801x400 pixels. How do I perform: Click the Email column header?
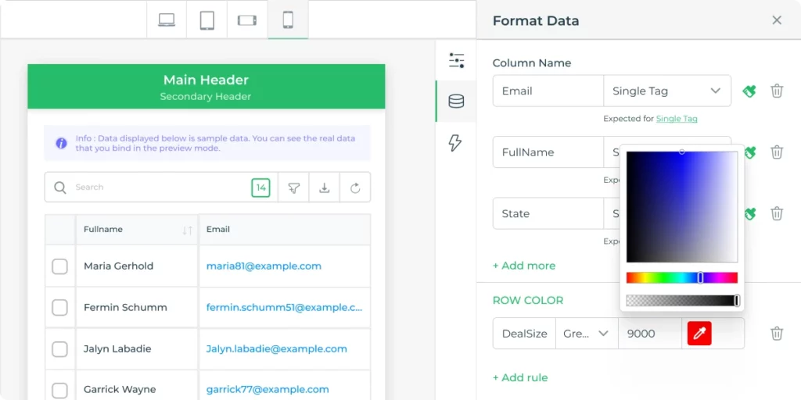(285, 230)
